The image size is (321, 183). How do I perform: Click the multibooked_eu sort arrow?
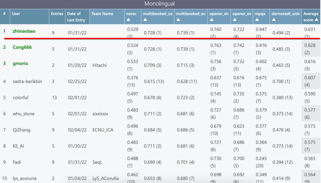point(178,20)
